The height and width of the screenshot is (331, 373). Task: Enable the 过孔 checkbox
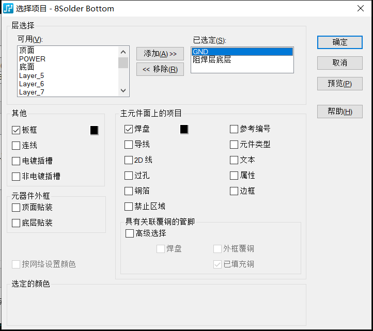(x=129, y=176)
